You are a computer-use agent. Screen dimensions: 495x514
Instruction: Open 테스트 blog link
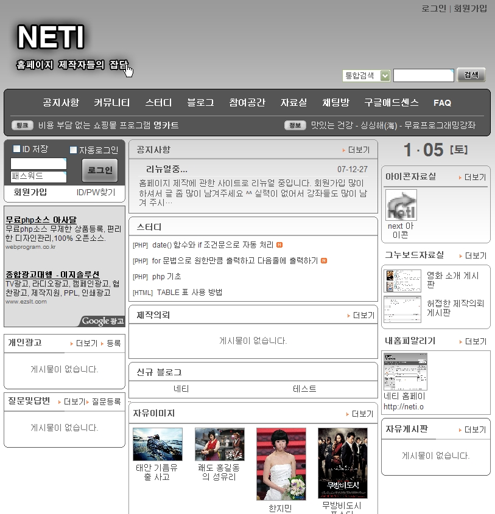[304, 389]
